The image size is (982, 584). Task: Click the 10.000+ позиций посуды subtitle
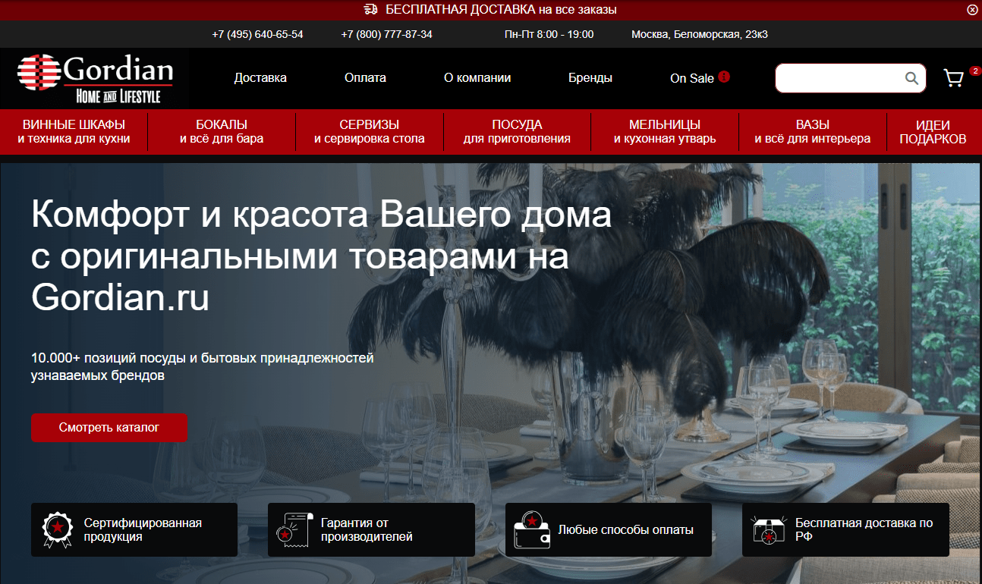pos(203,366)
